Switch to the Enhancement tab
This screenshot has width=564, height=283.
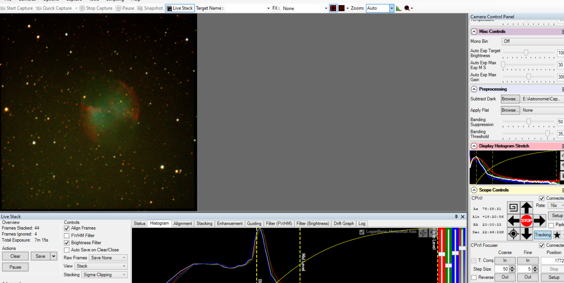230,223
